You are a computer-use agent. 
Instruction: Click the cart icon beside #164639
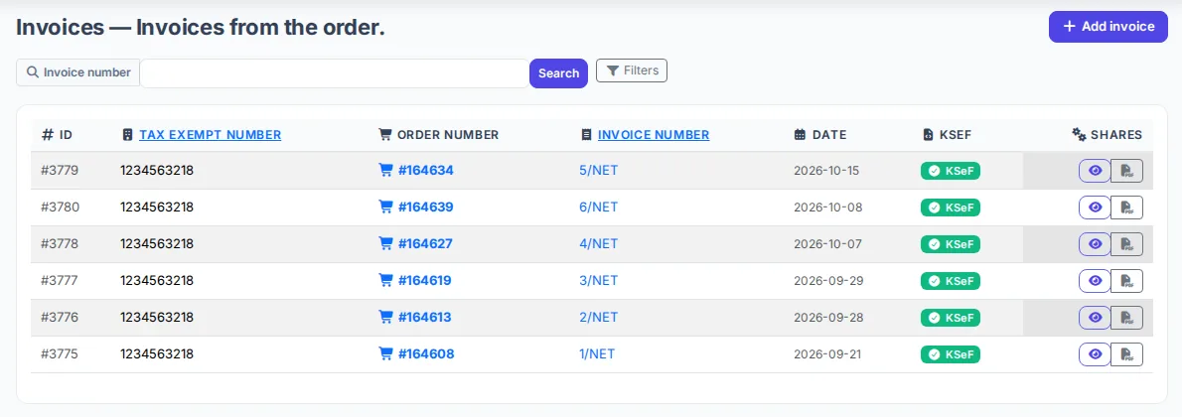(x=385, y=208)
